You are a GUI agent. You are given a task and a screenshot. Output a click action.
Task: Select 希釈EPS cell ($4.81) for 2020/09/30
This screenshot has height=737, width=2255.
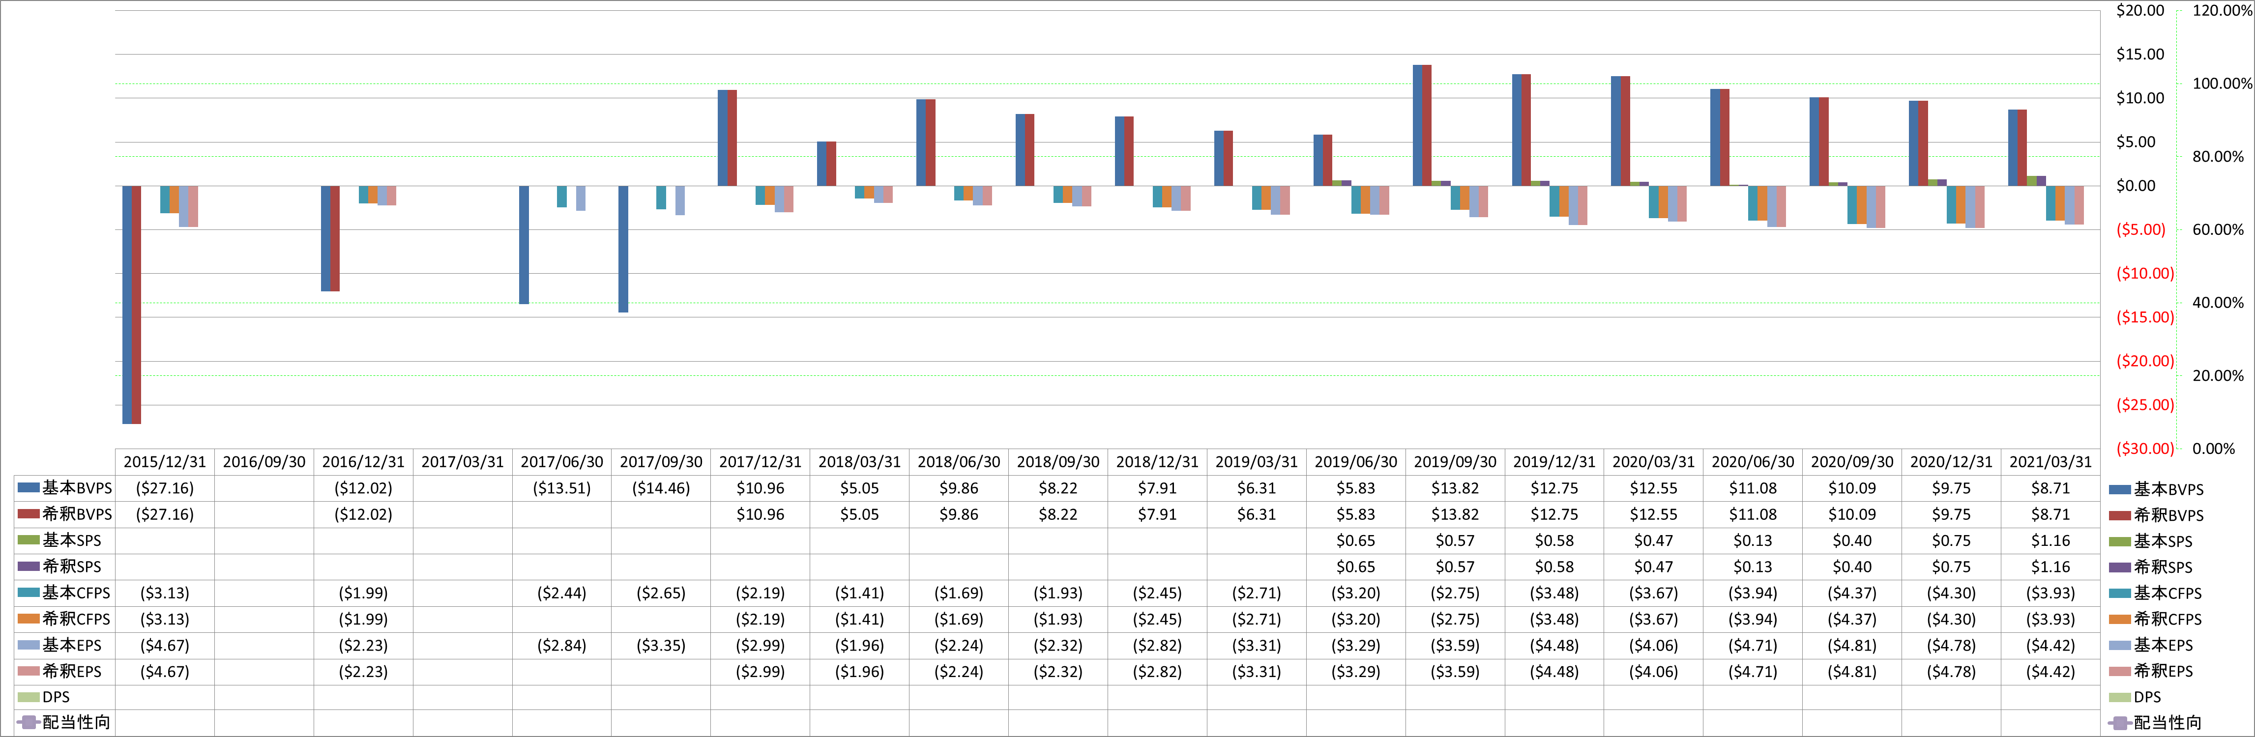pyautogui.click(x=1852, y=672)
